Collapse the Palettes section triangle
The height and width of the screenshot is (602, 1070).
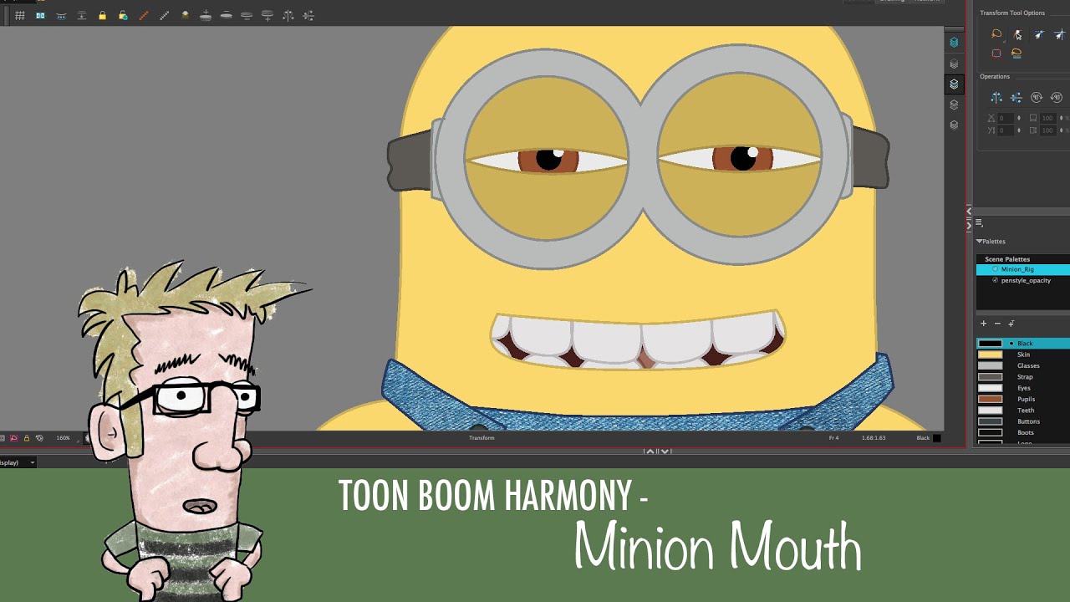[x=979, y=241]
